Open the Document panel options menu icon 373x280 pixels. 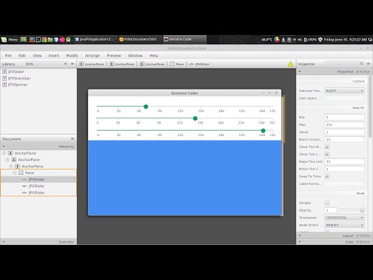[x=72, y=139]
